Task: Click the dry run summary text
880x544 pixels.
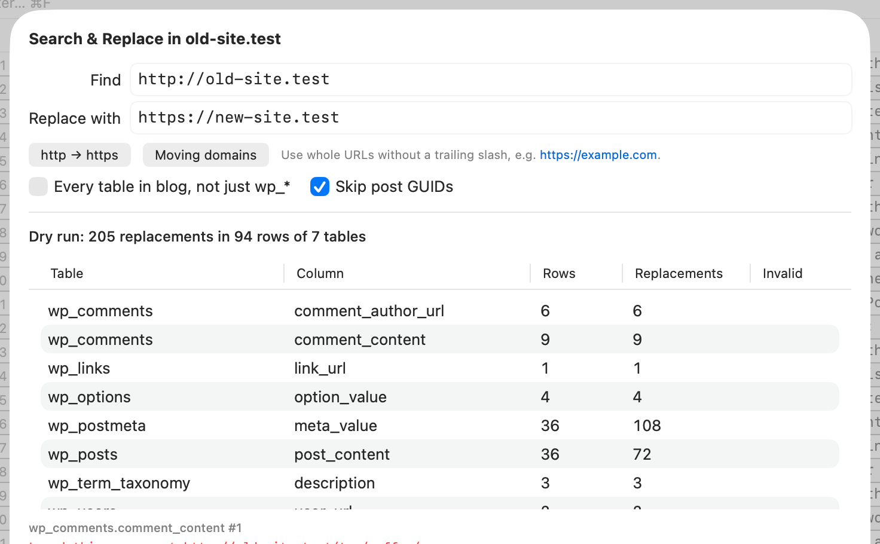Action: [197, 237]
